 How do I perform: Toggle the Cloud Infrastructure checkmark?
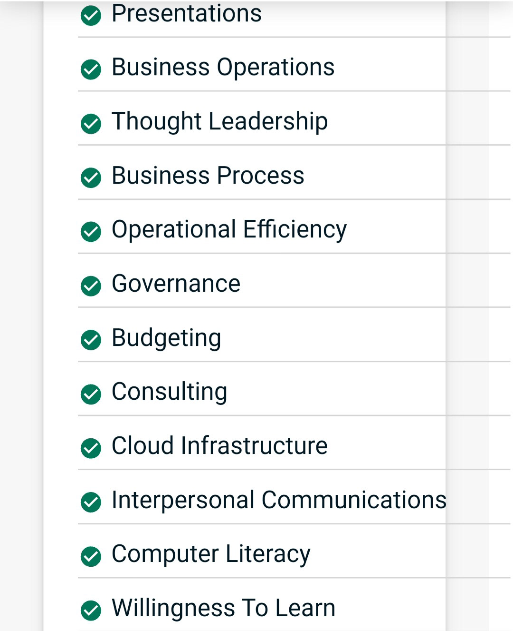(x=91, y=448)
